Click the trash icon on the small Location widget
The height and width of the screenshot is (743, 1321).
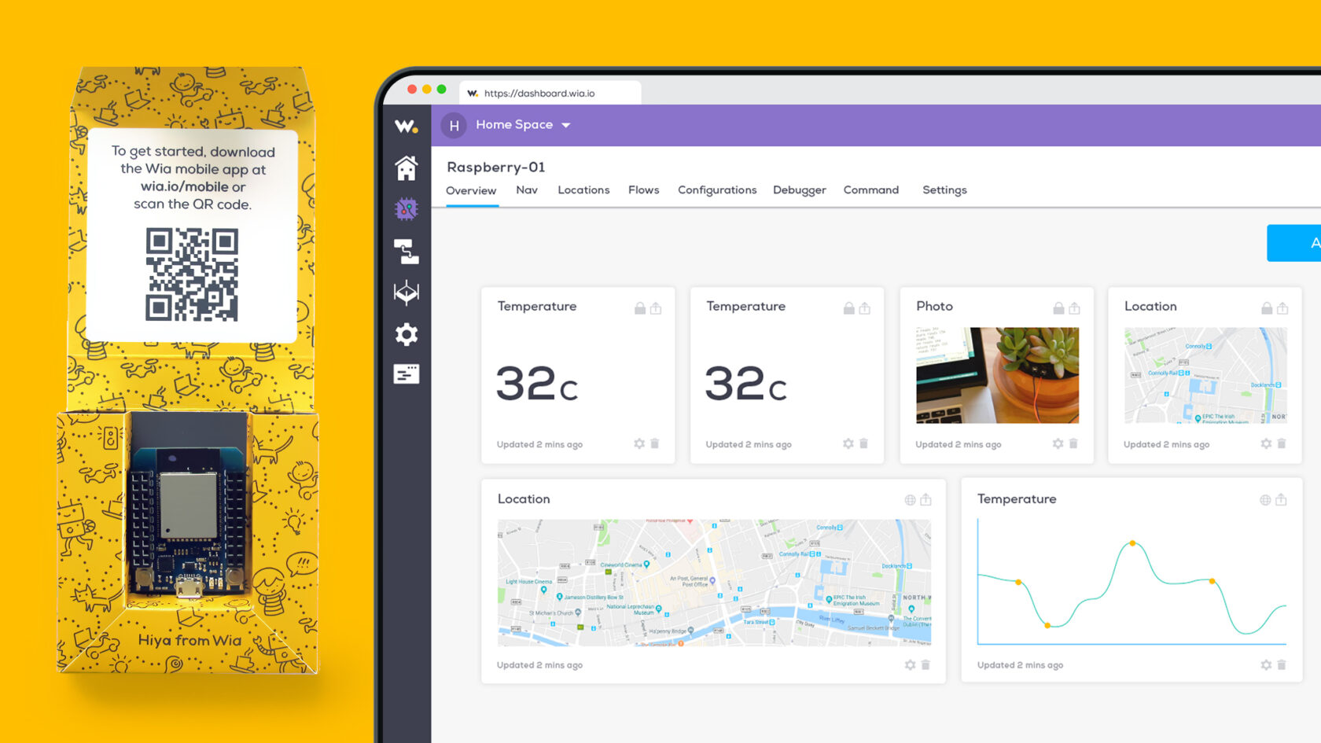(x=1282, y=444)
